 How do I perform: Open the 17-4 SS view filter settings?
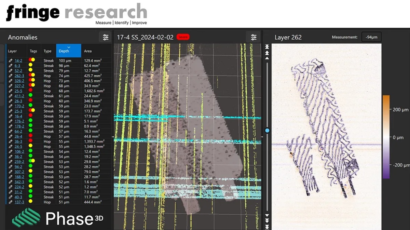(x=254, y=37)
